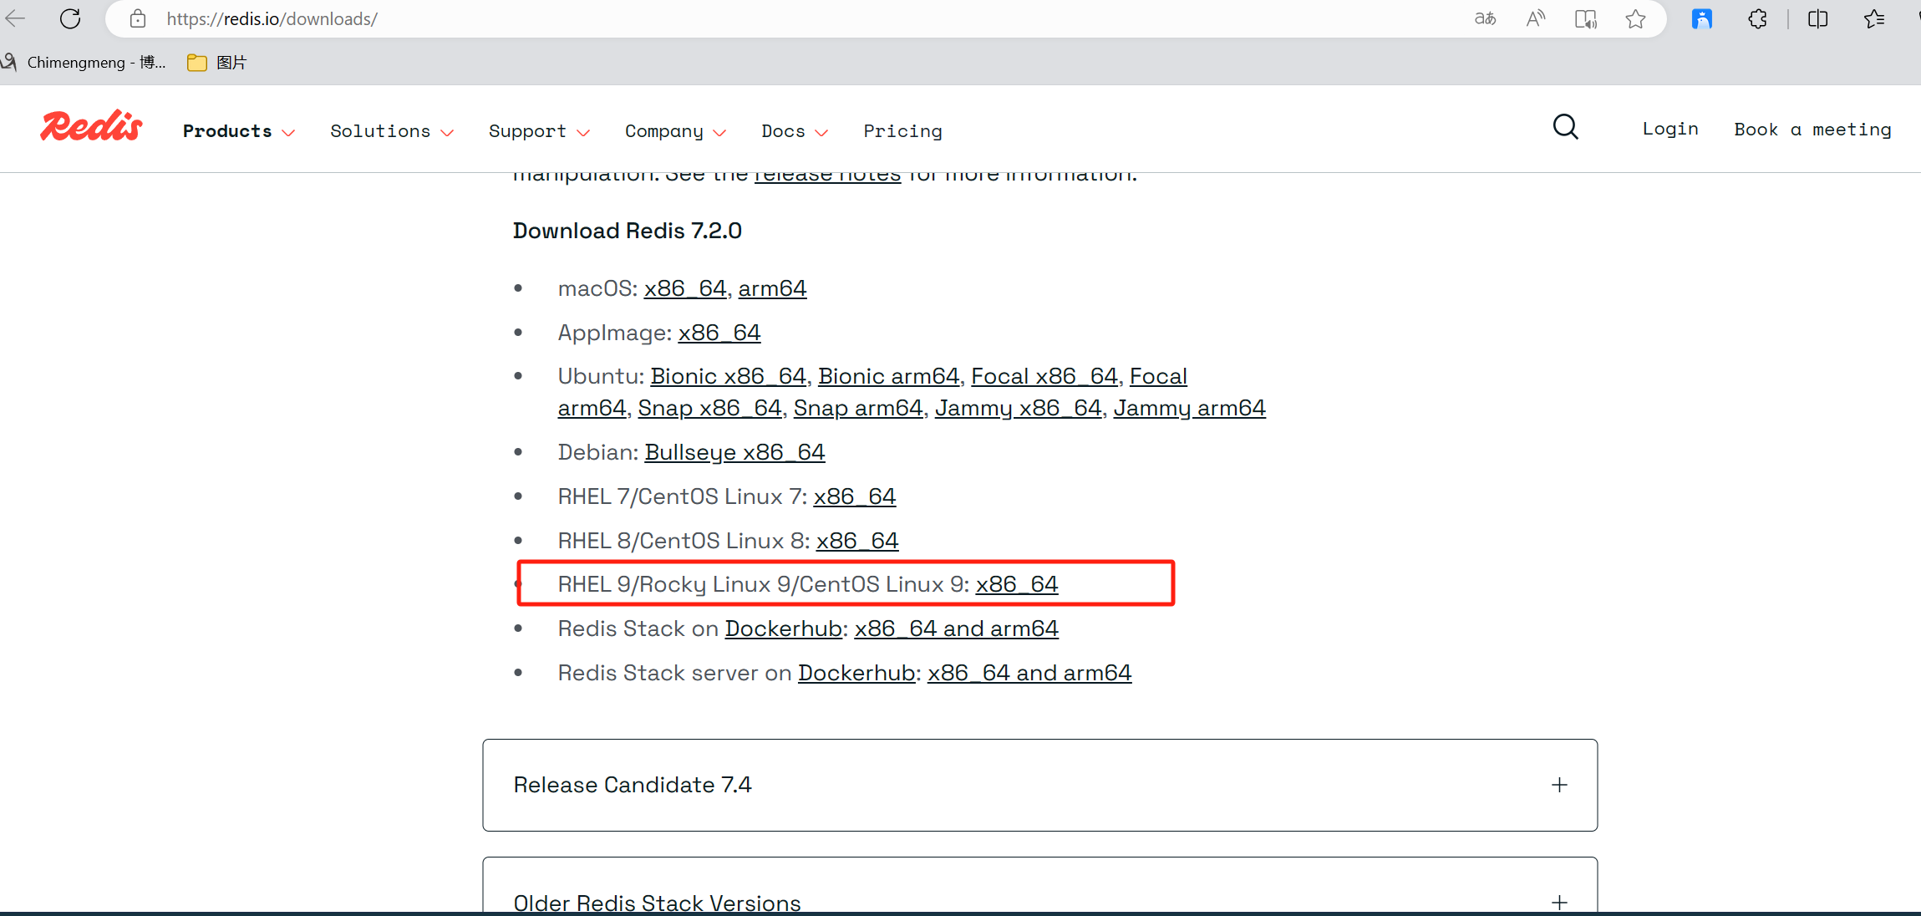This screenshot has height=916, width=1921.
Task: Open the translate page icon
Action: pos(1485,18)
